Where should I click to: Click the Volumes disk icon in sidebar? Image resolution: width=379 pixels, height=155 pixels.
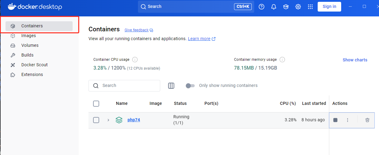13,46
